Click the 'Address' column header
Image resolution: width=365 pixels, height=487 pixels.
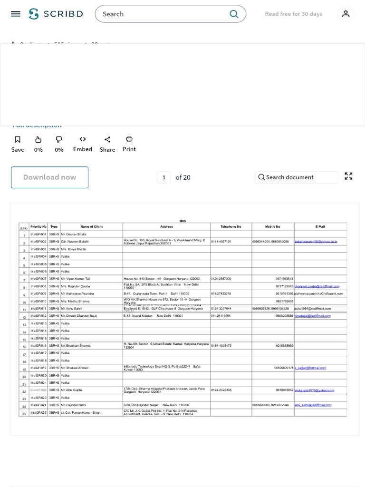coord(167,226)
